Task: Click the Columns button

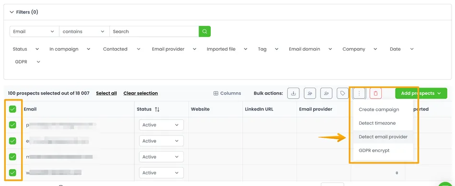Action: pos(227,93)
